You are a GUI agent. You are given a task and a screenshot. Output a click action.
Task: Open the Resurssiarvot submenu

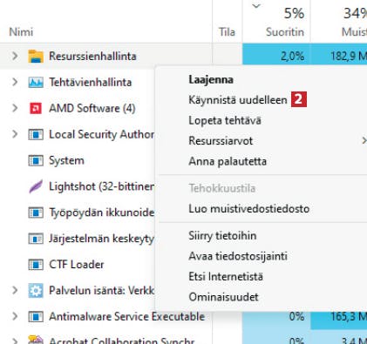[x=221, y=141]
